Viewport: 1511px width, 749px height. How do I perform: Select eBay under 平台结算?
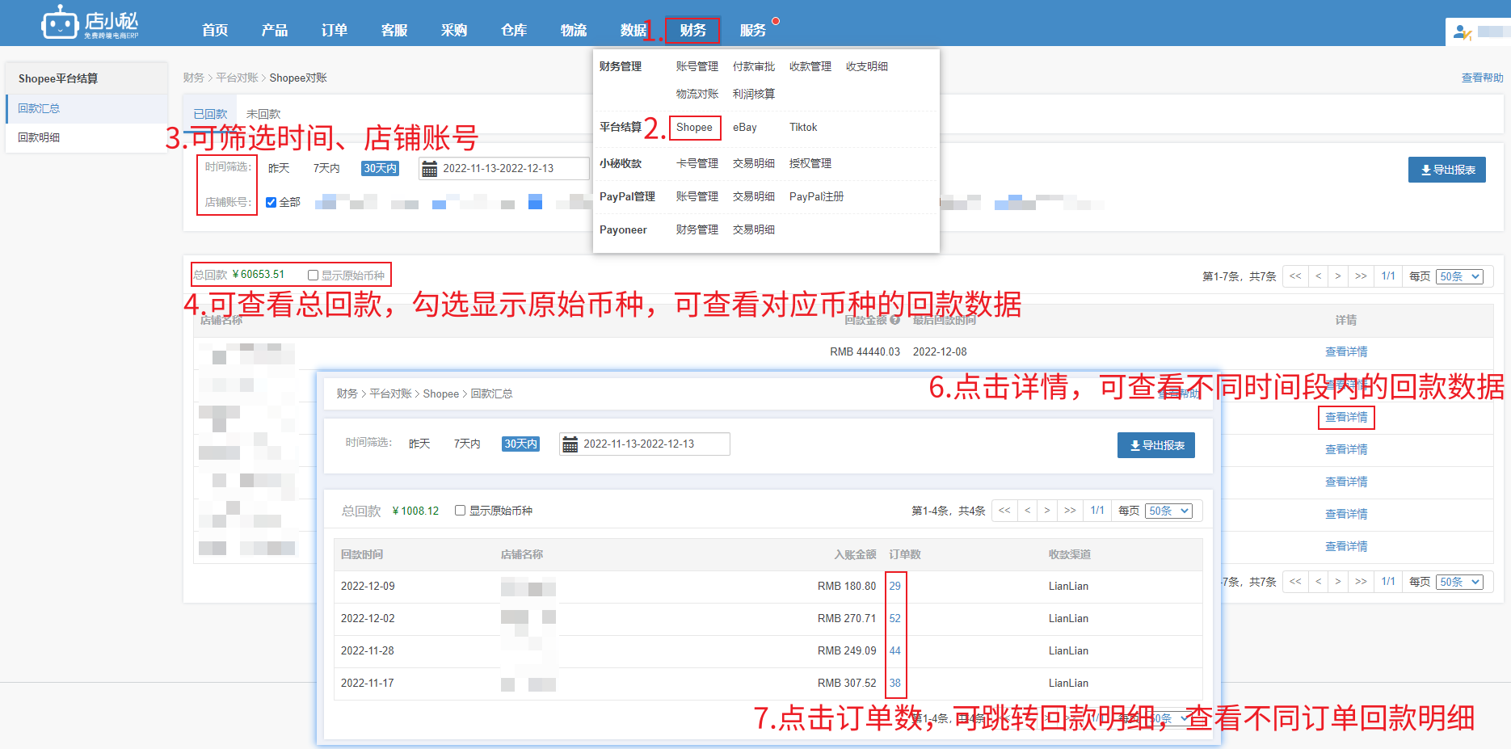tap(745, 127)
